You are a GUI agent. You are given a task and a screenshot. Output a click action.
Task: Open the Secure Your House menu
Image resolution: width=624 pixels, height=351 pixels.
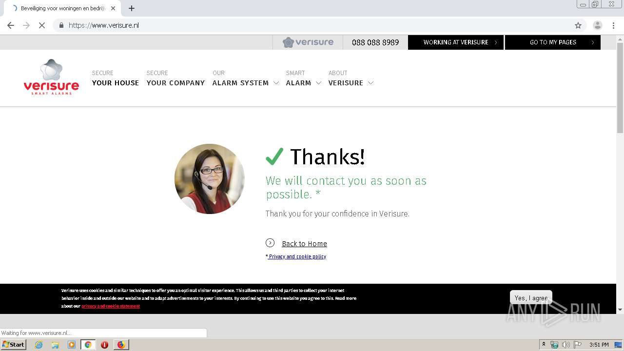click(x=116, y=78)
